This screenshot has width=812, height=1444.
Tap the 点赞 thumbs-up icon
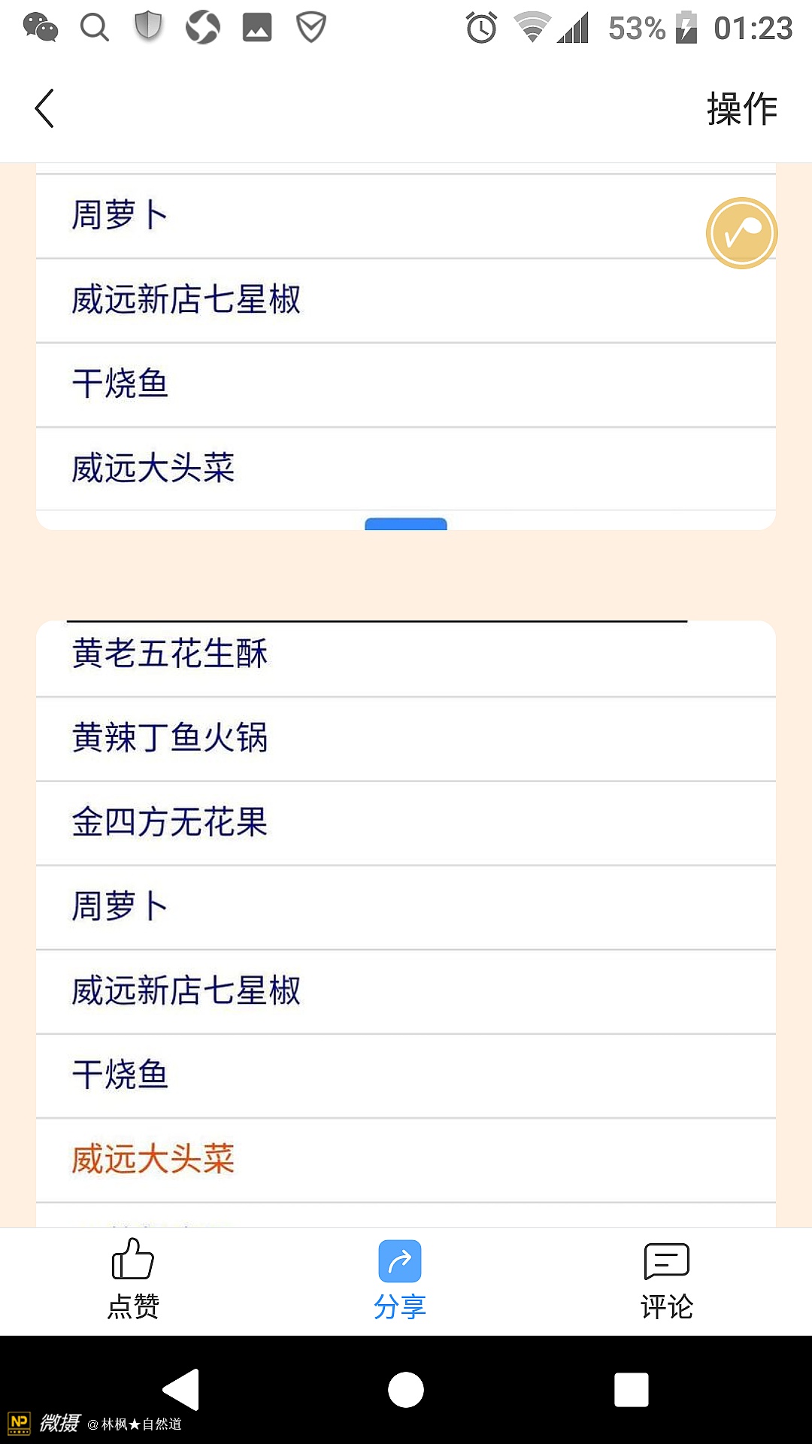[133, 1260]
